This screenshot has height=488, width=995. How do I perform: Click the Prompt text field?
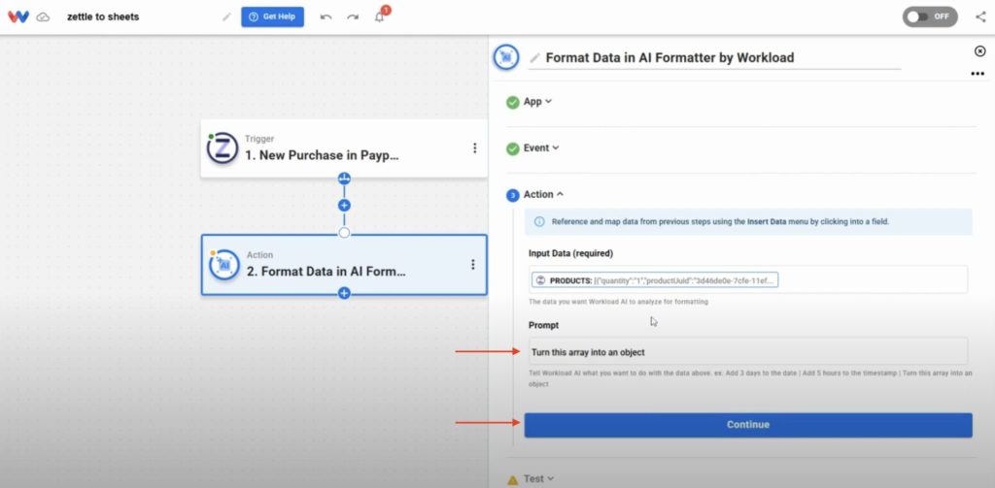tap(748, 352)
